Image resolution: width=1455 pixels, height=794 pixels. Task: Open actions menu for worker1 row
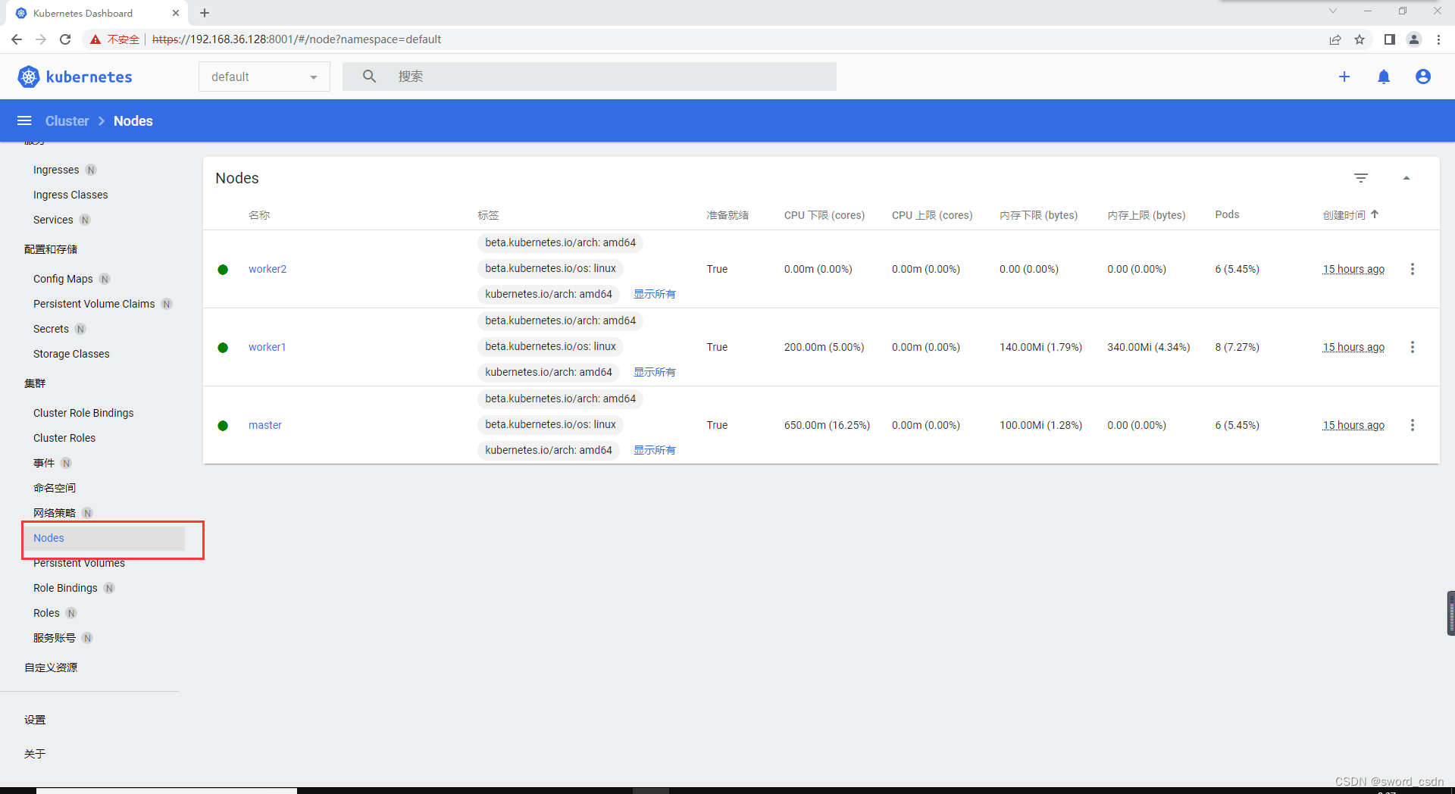tap(1413, 347)
